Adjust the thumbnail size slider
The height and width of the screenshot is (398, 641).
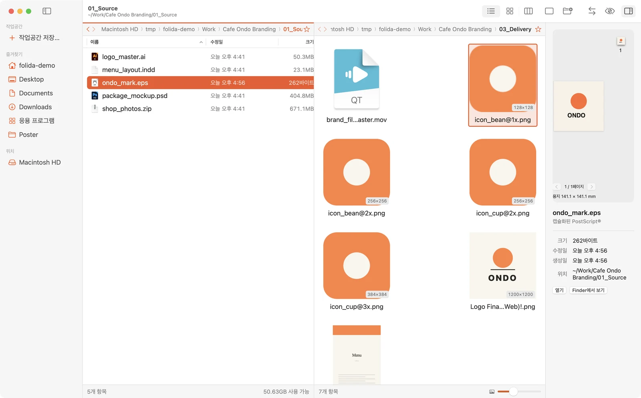pos(513,392)
